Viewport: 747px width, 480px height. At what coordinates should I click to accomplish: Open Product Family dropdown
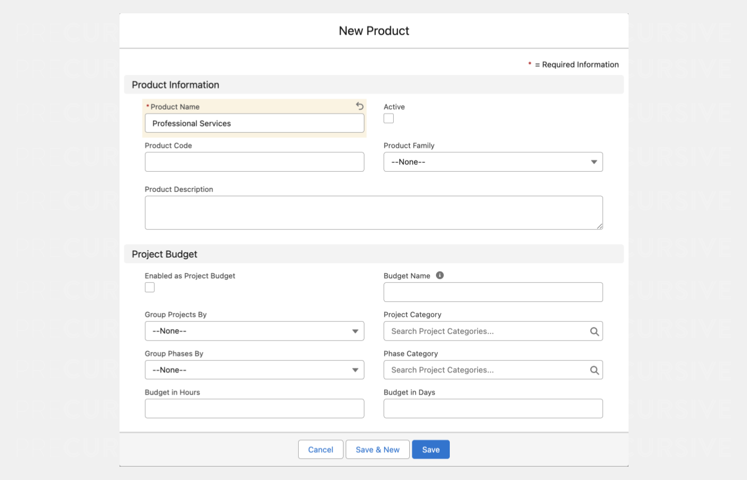[x=493, y=162]
